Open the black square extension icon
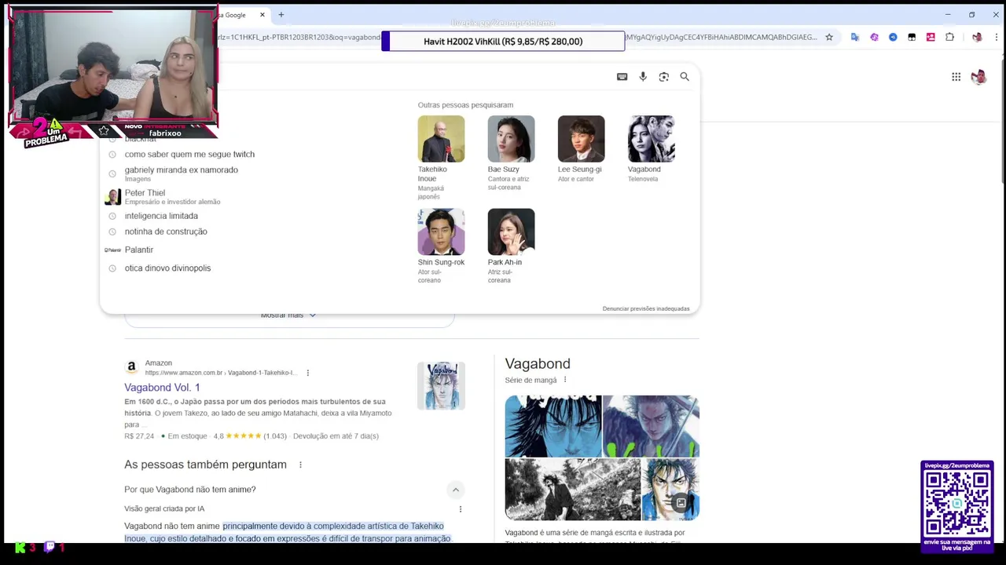Viewport: 1006px width, 565px height. 912,37
